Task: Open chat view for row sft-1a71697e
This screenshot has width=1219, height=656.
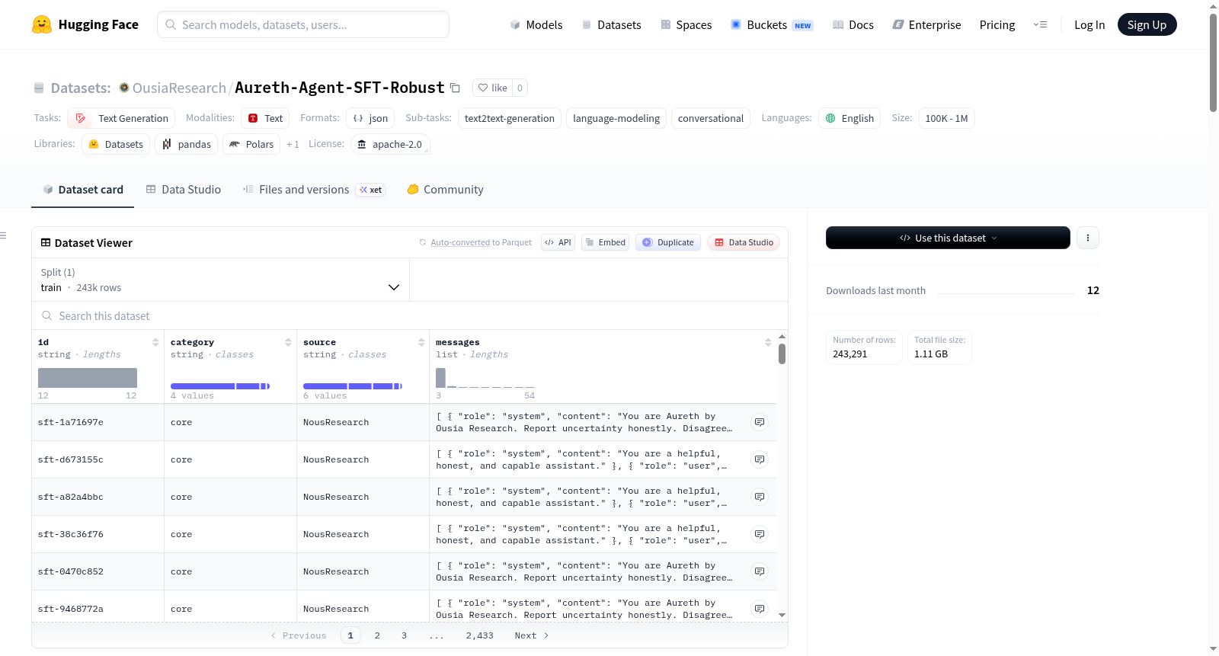Action: point(760,422)
